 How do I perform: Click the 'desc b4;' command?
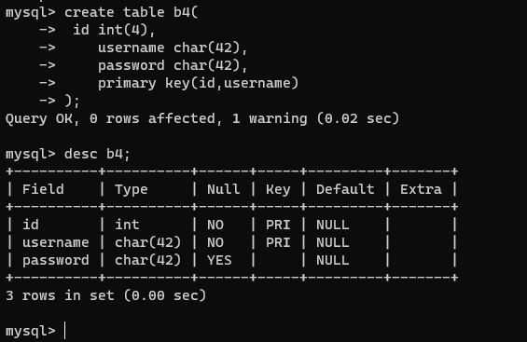coord(97,154)
